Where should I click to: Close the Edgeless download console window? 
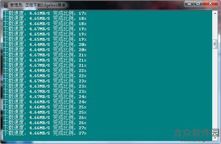coord(210,4)
